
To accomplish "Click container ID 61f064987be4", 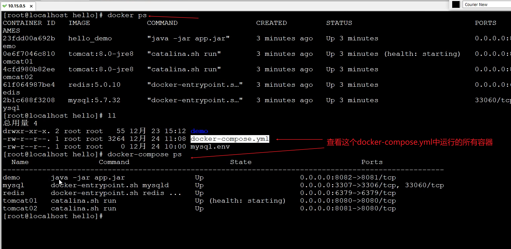I will (x=29, y=85).
